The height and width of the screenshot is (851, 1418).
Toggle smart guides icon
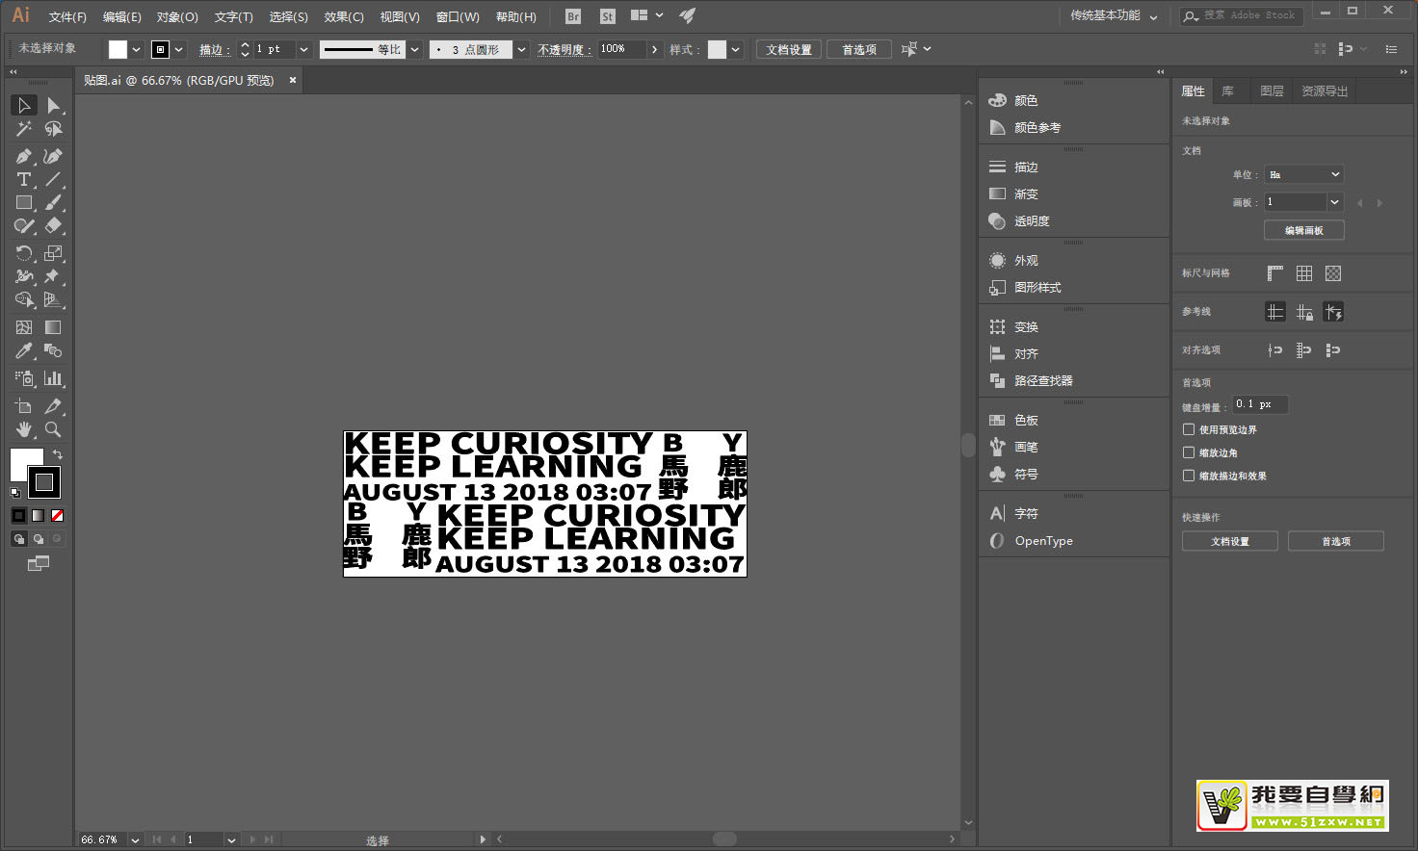point(1333,312)
